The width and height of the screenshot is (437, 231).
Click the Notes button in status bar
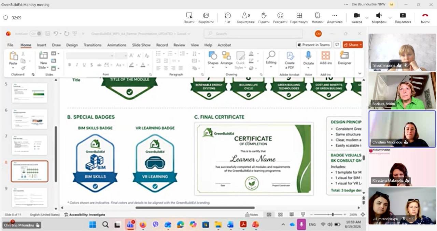pos(252,215)
